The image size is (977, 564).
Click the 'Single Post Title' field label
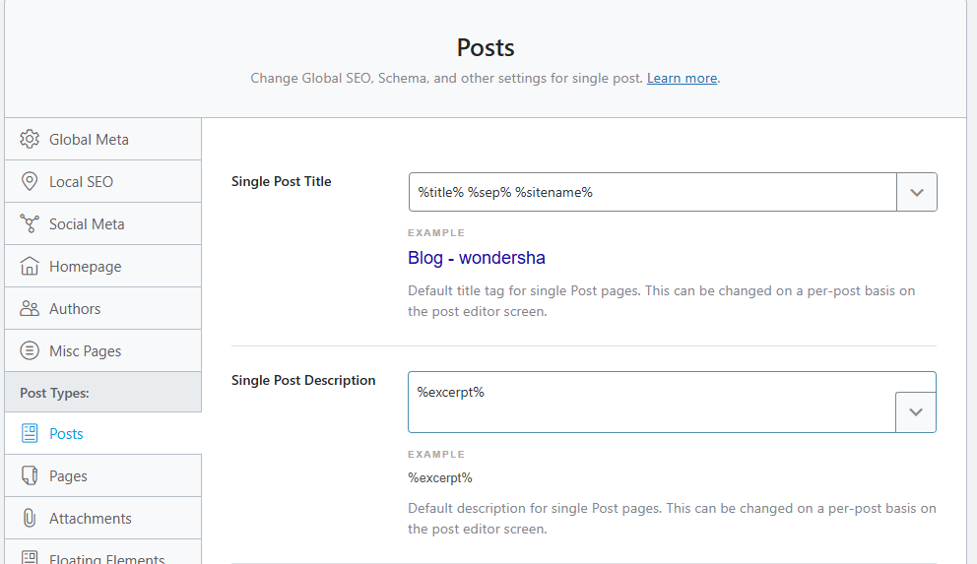tap(282, 181)
